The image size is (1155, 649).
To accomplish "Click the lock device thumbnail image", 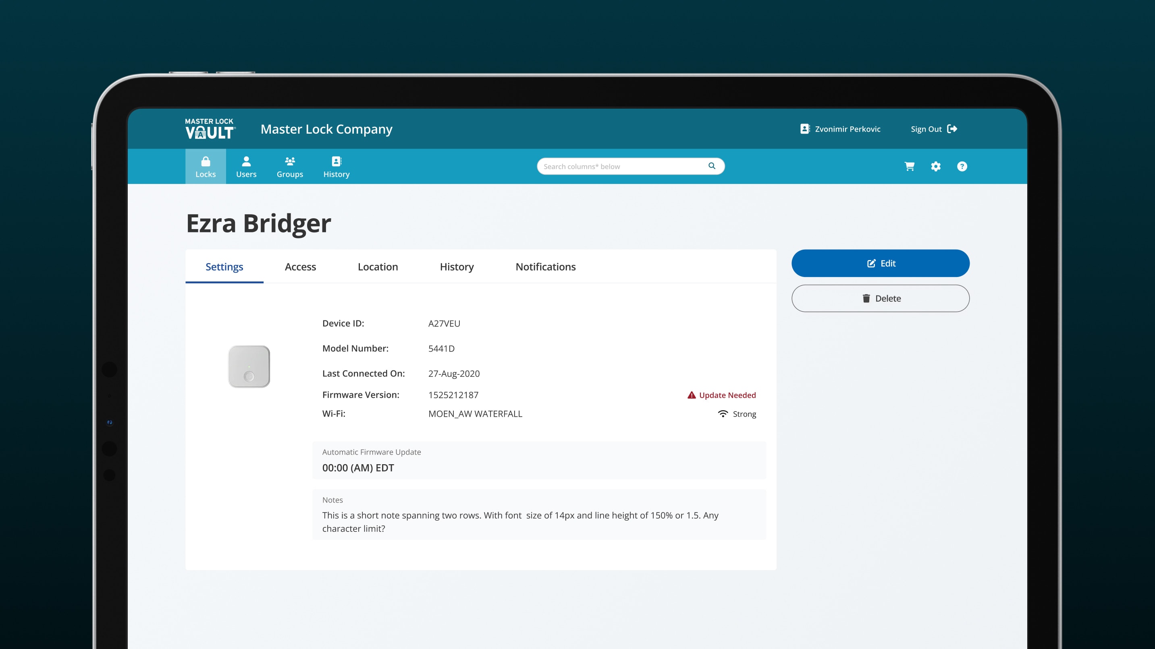I will pyautogui.click(x=249, y=366).
